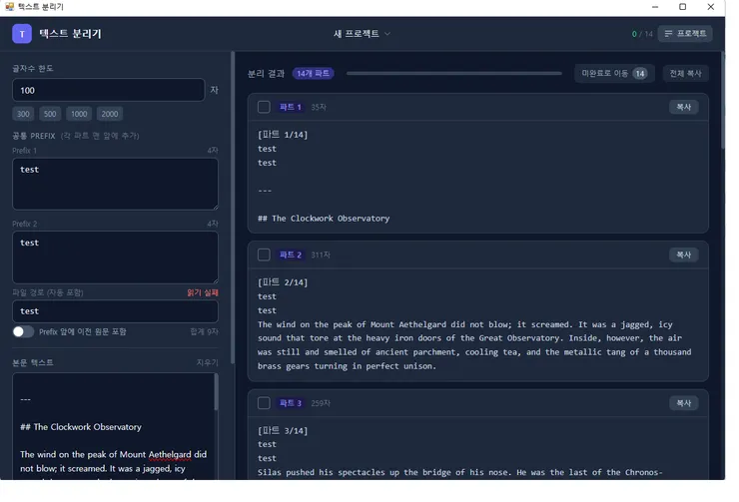Click 미완료로 이동 button
This screenshot has height=502, width=739.
click(613, 74)
